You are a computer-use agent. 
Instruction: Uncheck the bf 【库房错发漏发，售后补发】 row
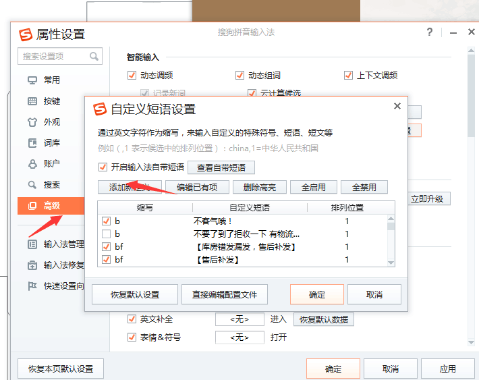coord(106,247)
